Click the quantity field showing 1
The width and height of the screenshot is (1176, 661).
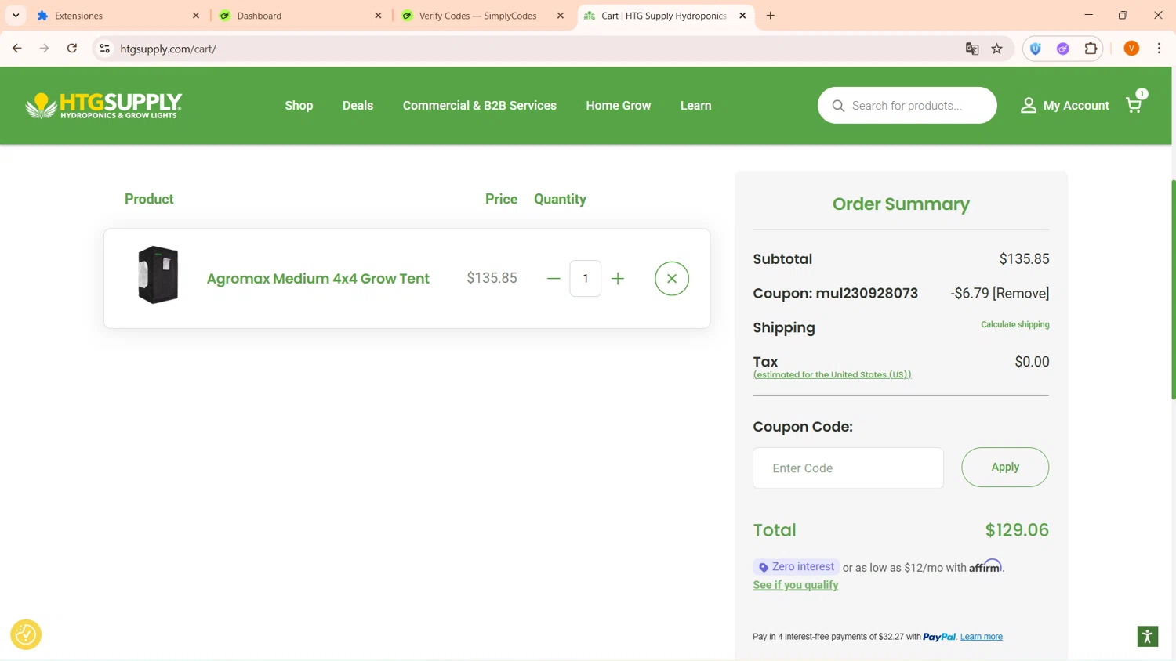[586, 278]
